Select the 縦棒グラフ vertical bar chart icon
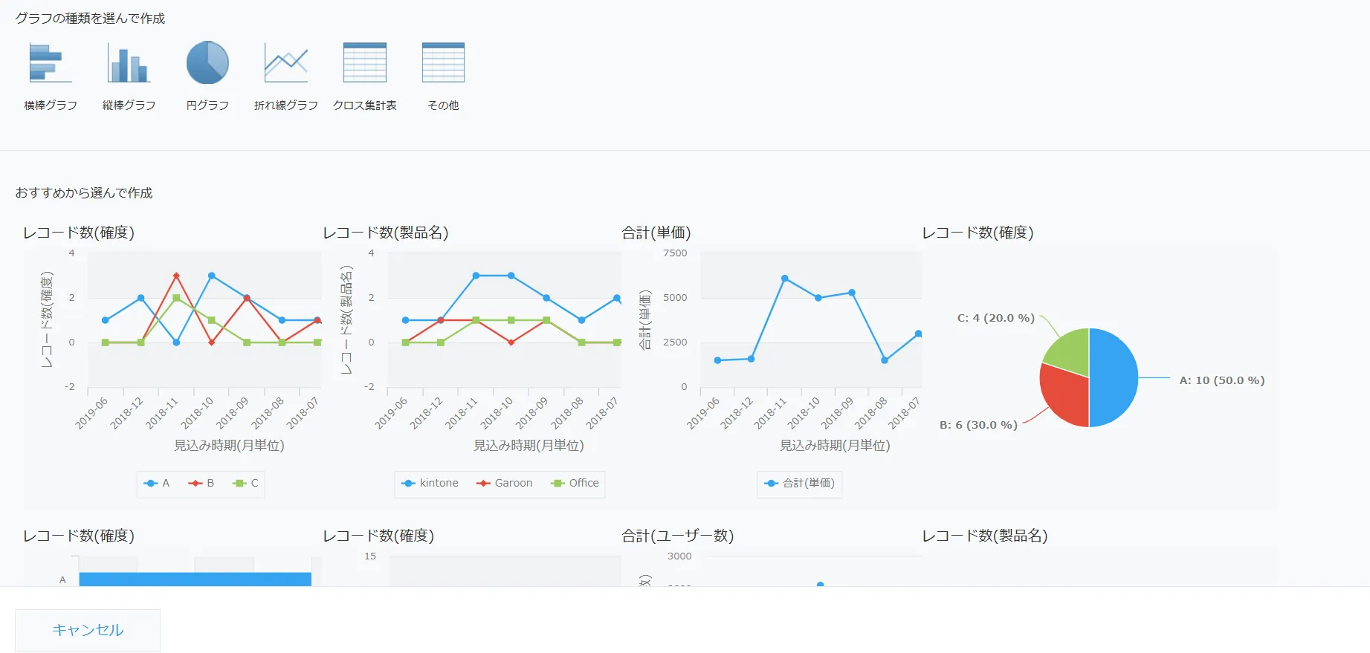The width and height of the screenshot is (1370, 653). [129, 62]
